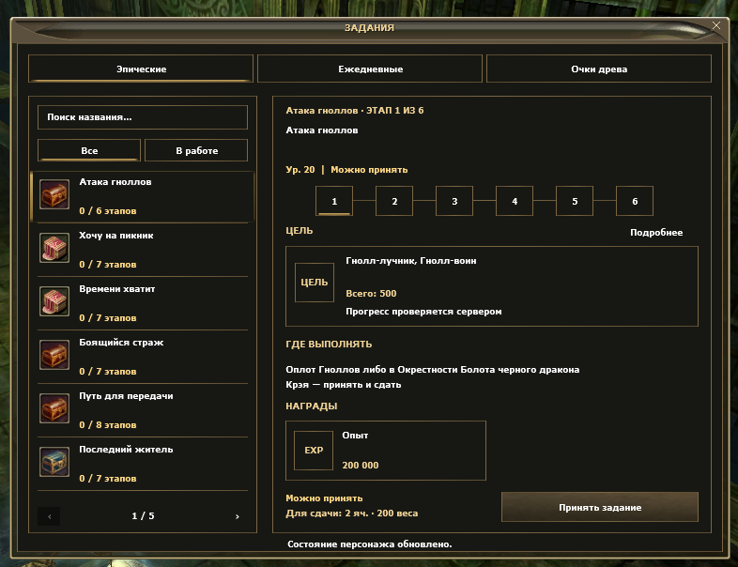Focus the Поиск названия search field
The height and width of the screenshot is (567, 738).
[143, 117]
